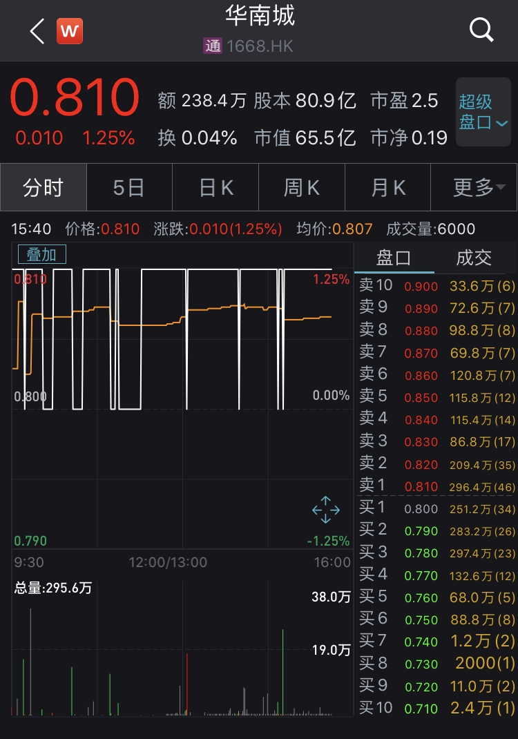The width and height of the screenshot is (518, 739).
Task: Switch to the 月K tab
Action: 388,187
